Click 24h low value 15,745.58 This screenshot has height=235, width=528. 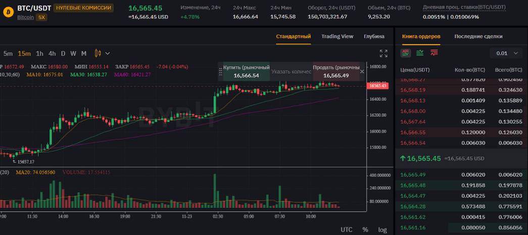point(283,17)
